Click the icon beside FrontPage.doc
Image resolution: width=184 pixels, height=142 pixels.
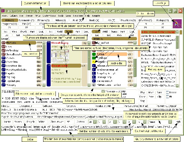[4, 66]
